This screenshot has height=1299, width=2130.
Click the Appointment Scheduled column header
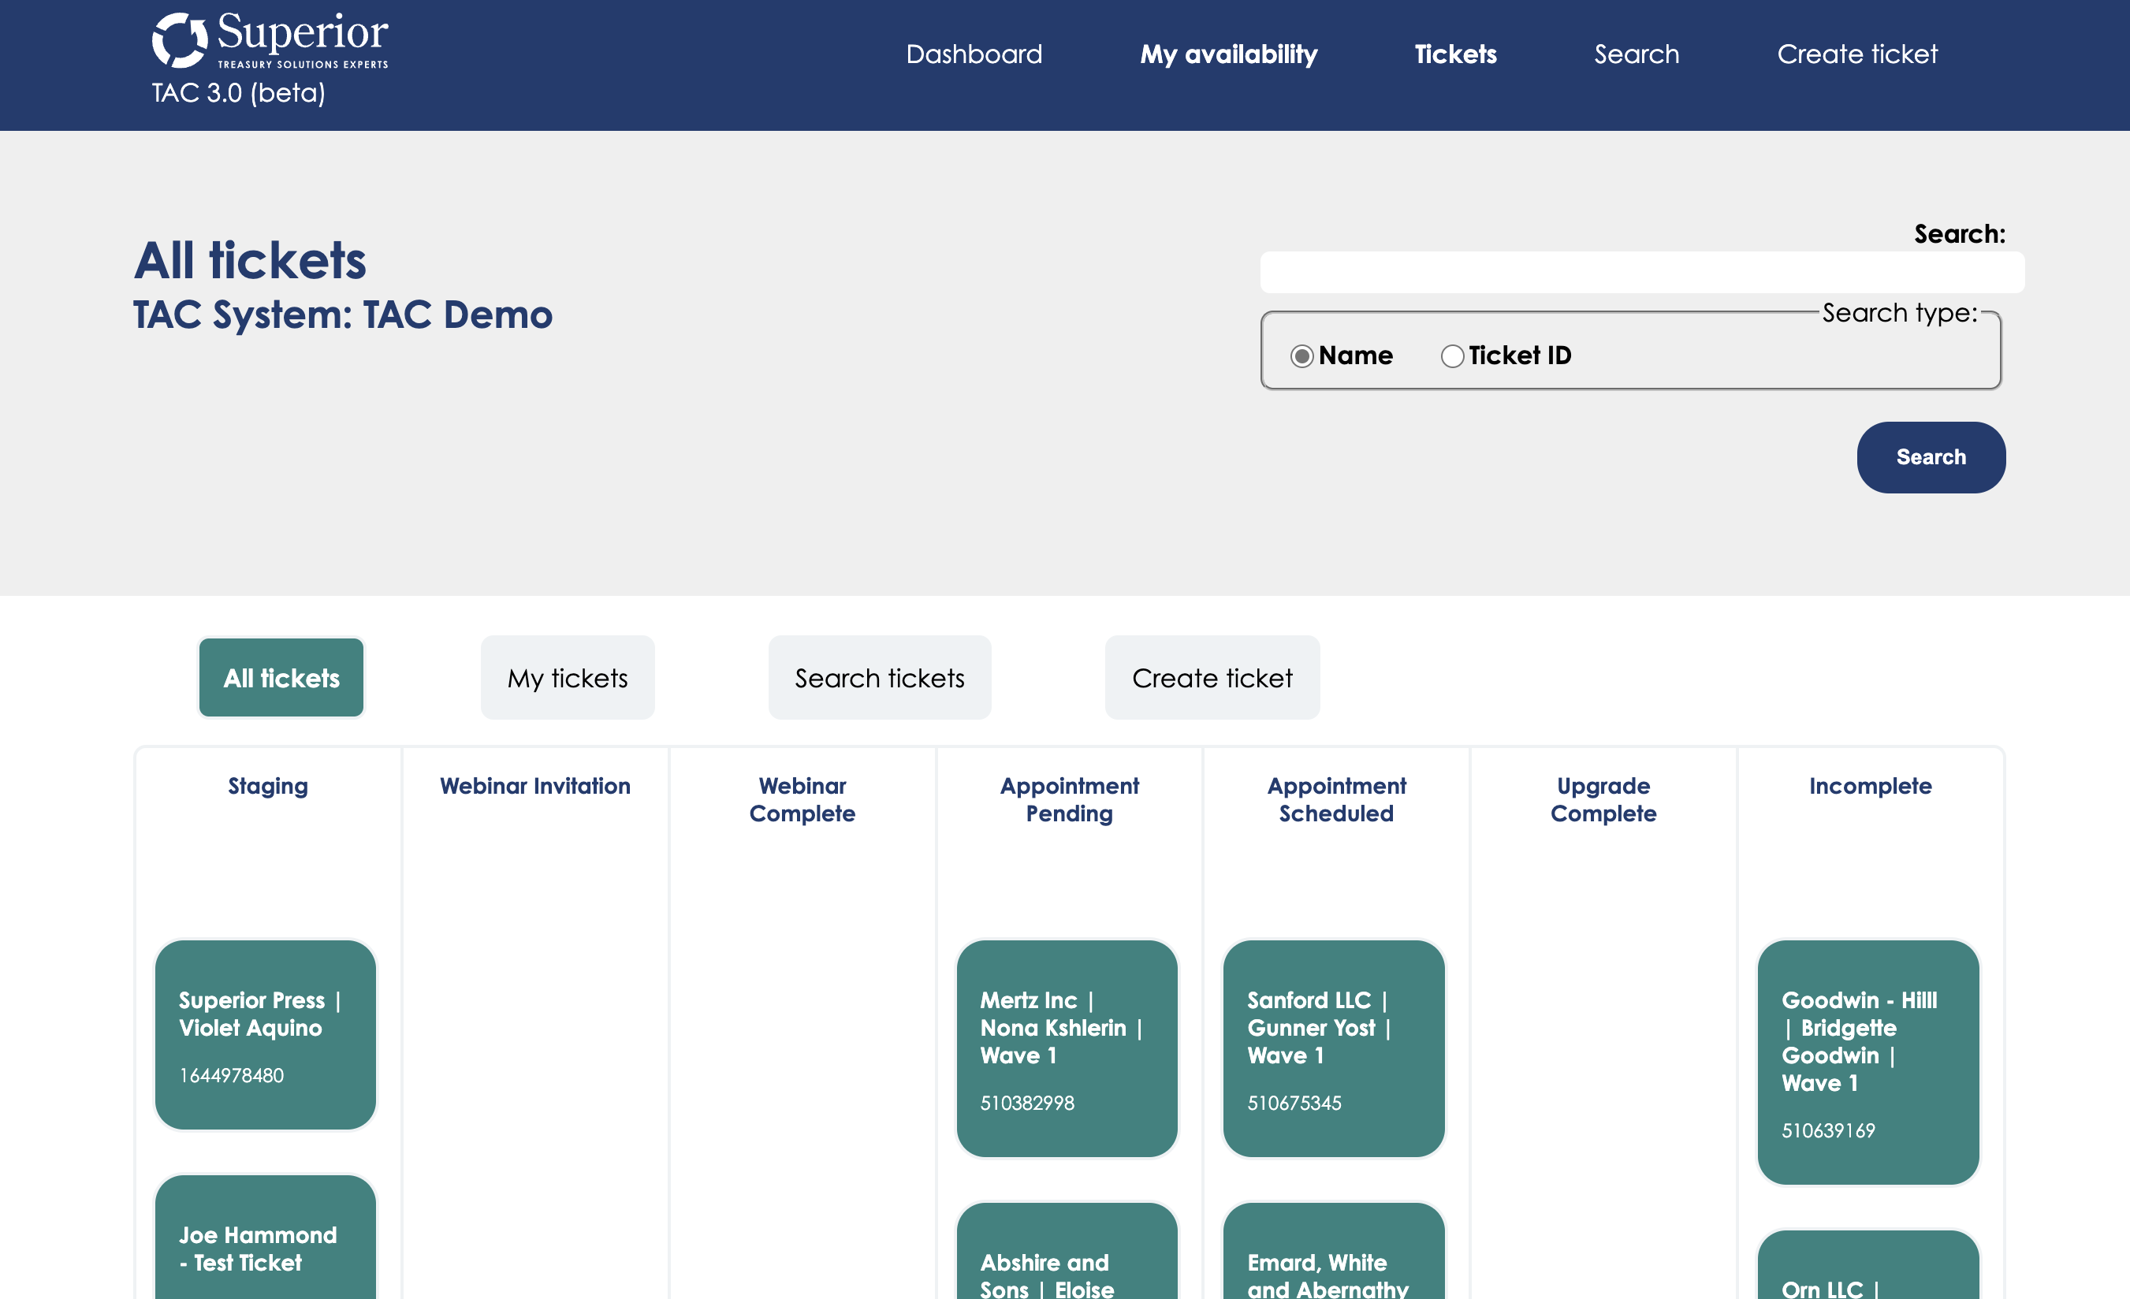pos(1336,799)
